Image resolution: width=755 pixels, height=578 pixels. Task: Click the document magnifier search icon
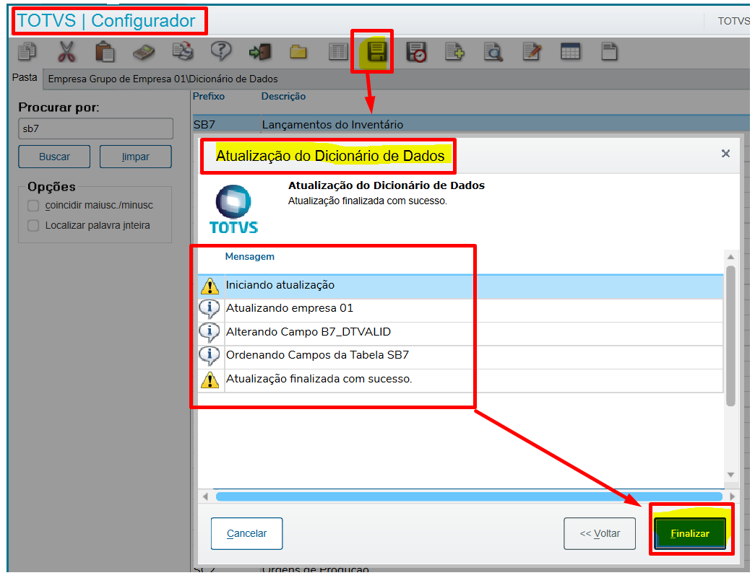click(493, 52)
